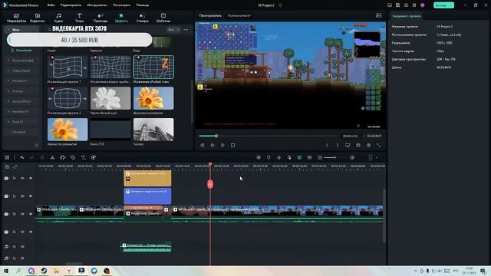Toggle the green auto ripple icon
Viewport: 491px width, 276px height.
click(x=299, y=157)
